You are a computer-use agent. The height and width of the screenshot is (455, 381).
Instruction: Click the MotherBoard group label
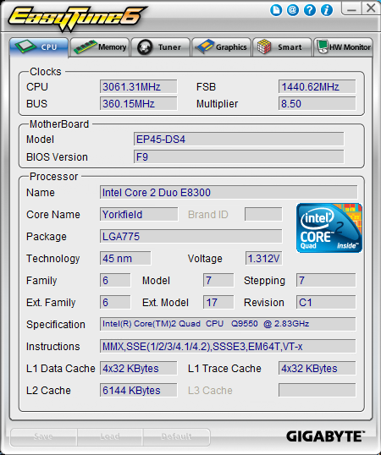pyautogui.click(x=59, y=124)
